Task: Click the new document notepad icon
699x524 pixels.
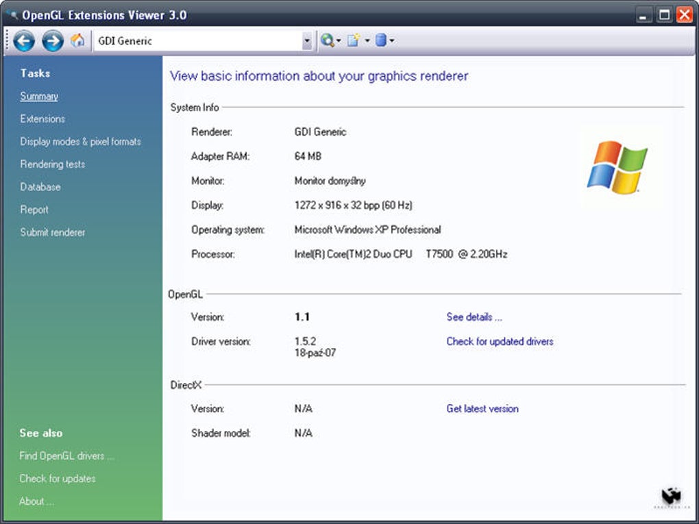Action: click(x=354, y=40)
